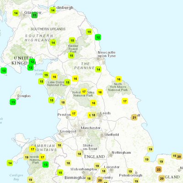183x183 pixels.
Task: Open the 20 marker beside Coventry
Action: (100, 180)
